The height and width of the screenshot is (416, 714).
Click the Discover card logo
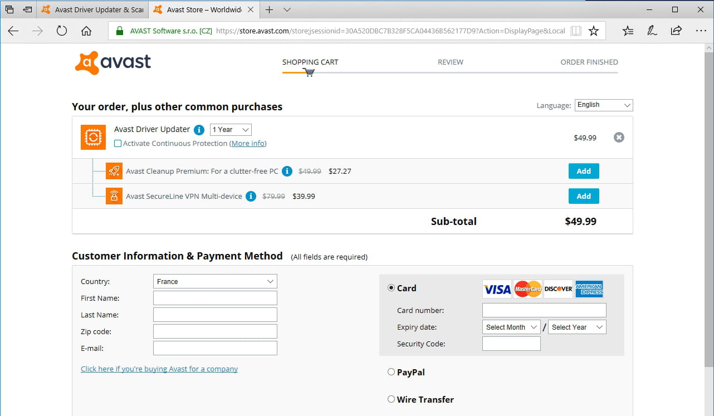558,289
